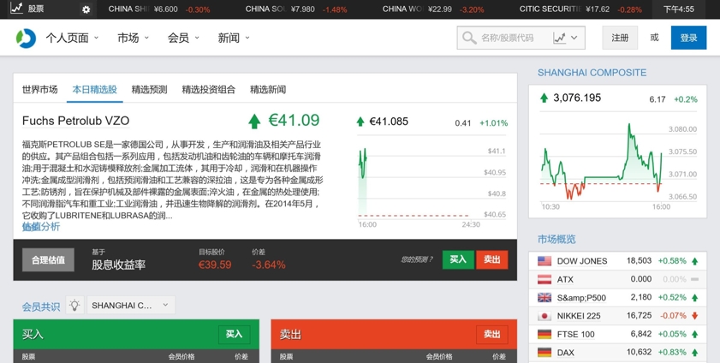The image size is (720, 363).
Task: Open the Fuchs Petrolub VZO stock link
Action: [75, 122]
